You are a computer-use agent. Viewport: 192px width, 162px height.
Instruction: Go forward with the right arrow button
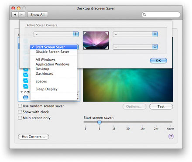tap(22, 14)
